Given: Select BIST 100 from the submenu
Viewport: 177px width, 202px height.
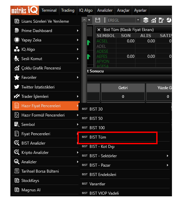Looking at the screenshot, I should 125,128.
